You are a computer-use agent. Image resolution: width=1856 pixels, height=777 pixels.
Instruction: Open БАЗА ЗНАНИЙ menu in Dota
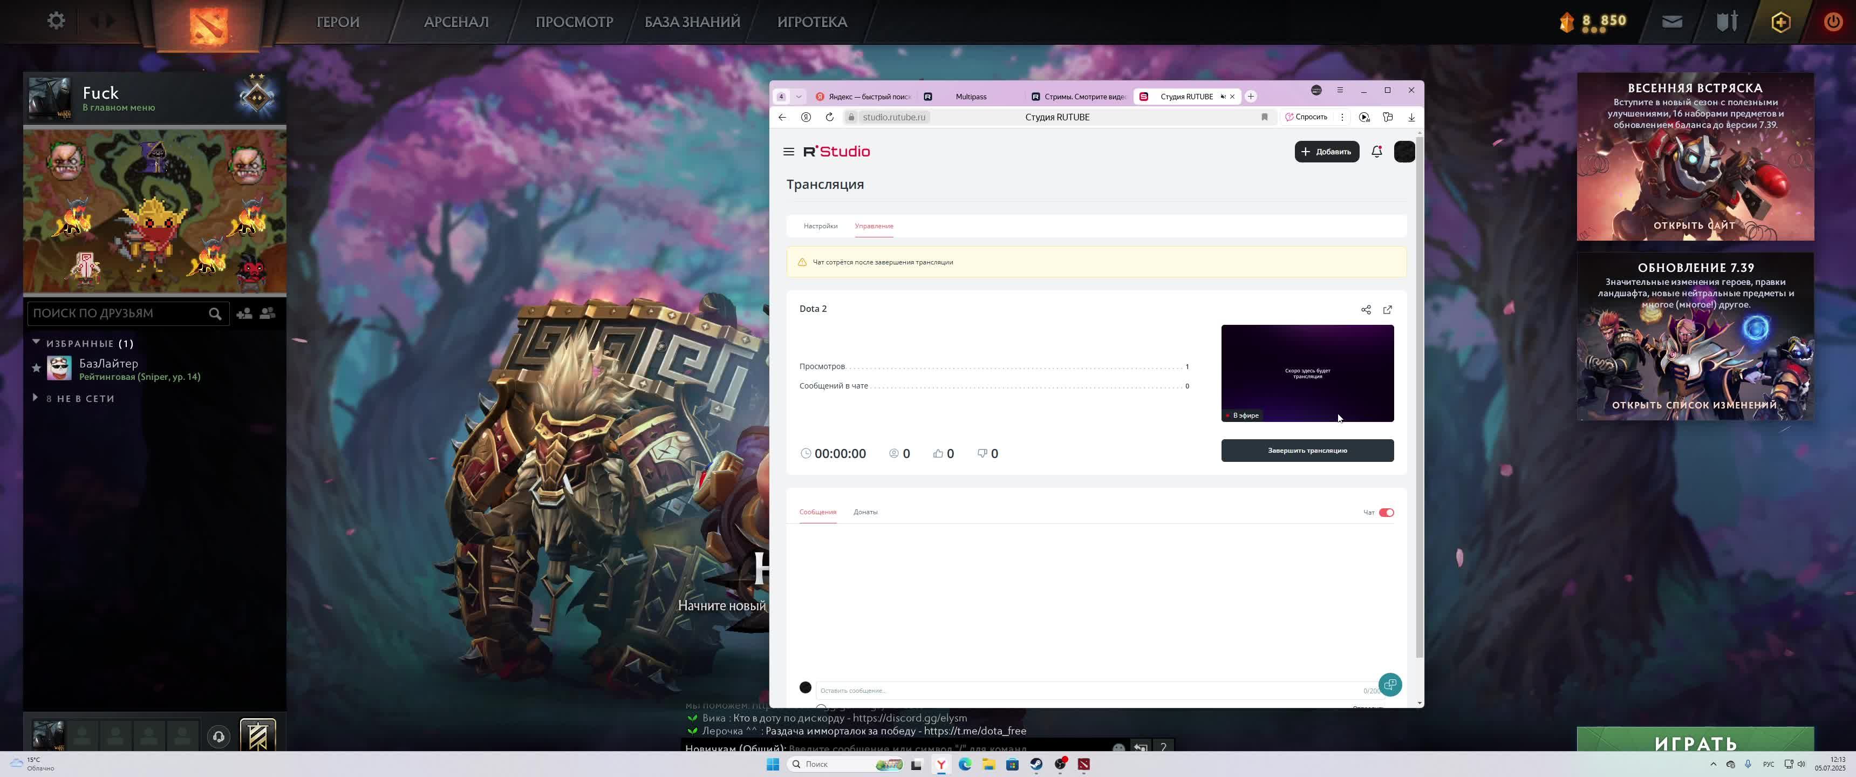coord(692,22)
